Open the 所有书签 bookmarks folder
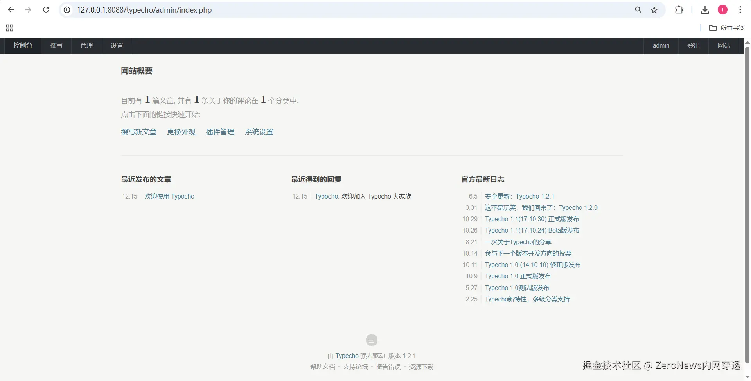This screenshot has width=751, height=381. pyautogui.click(x=726, y=28)
